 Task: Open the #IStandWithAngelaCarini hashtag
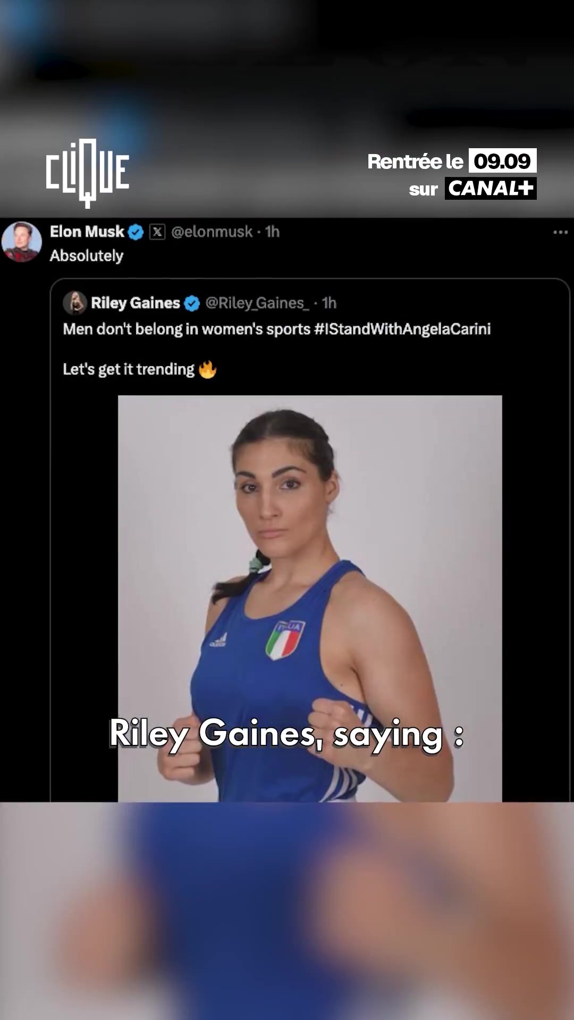click(402, 329)
